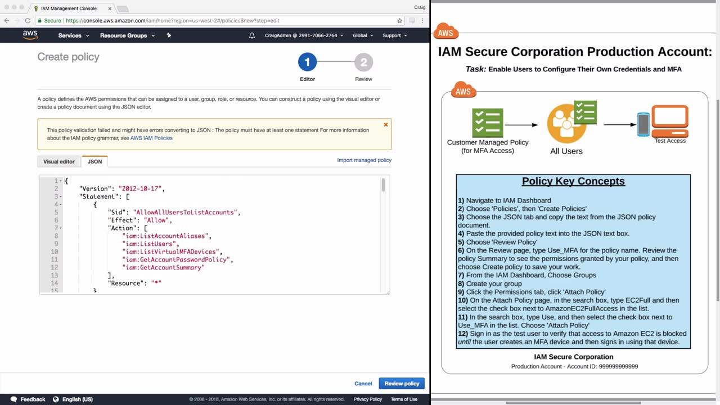Click the "iam:ListVirtualMFADevices" action
The width and height of the screenshot is (720, 405).
pos(173,252)
